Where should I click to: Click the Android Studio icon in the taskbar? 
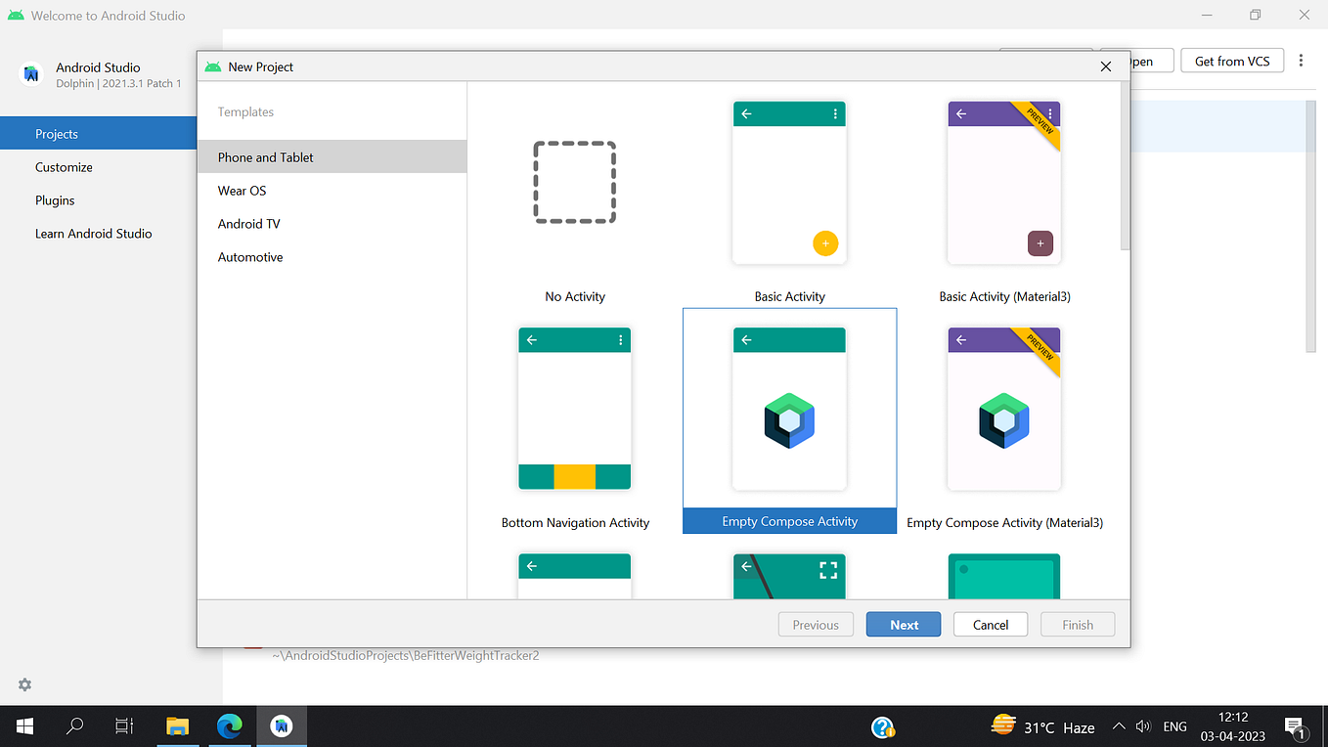tap(282, 726)
